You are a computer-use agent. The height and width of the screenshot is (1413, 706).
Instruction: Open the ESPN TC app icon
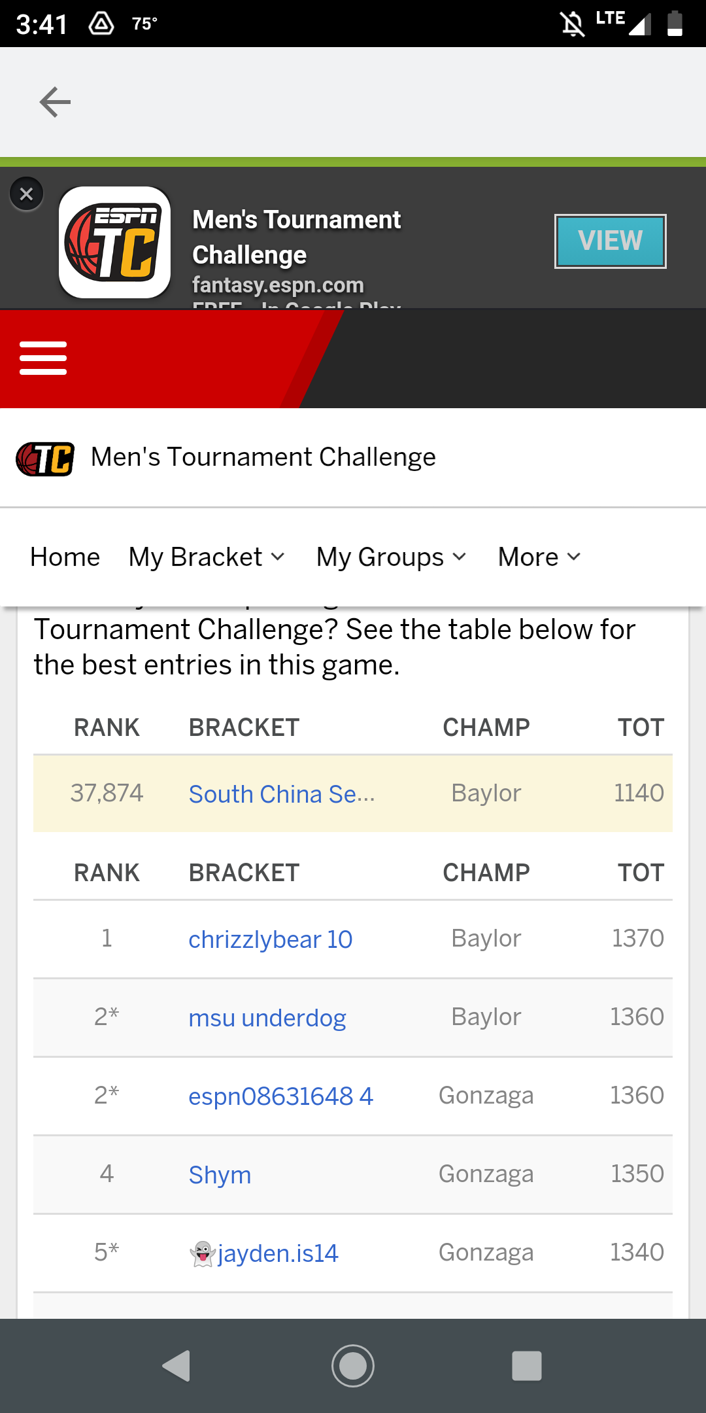[x=115, y=243]
